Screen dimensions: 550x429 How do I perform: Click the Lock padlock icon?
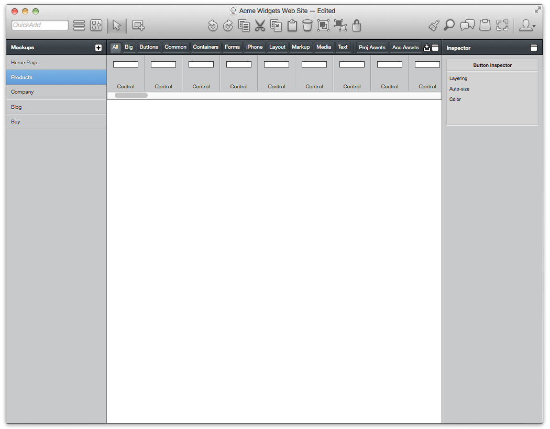coord(356,25)
